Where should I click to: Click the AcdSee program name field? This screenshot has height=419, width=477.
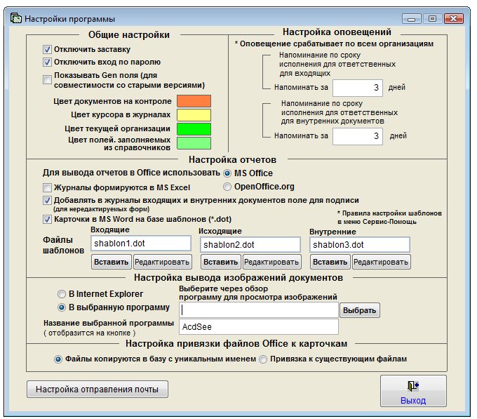(259, 327)
